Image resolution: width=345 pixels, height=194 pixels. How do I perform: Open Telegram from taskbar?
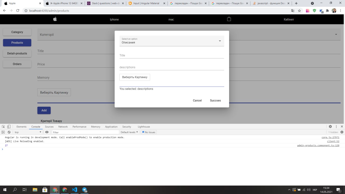(84, 190)
